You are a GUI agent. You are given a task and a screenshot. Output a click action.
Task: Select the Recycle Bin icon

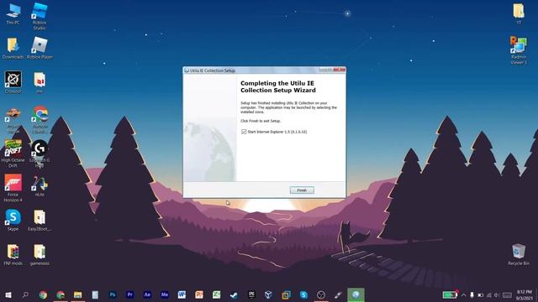[x=519, y=254]
